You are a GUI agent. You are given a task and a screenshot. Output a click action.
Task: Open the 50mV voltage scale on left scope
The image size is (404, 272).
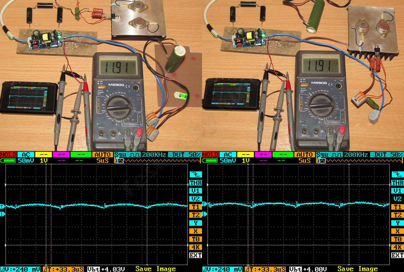[x=26, y=160]
